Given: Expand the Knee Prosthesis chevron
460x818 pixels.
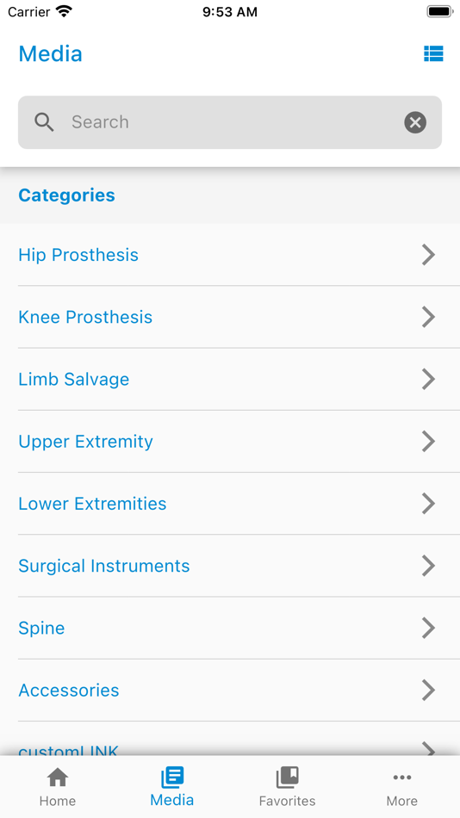Looking at the screenshot, I should [429, 317].
